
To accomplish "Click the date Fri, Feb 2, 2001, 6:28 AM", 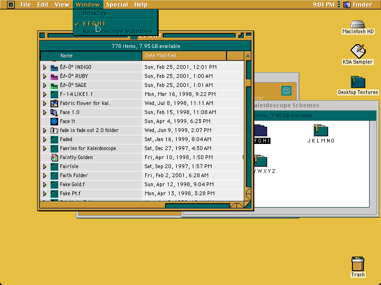I will point(177,175).
